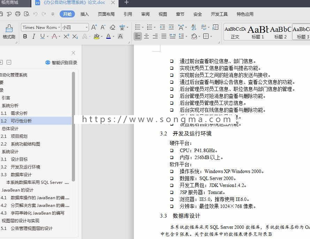Apply strikethrough text effect
Screen dimensions: 310x239
(54, 36)
